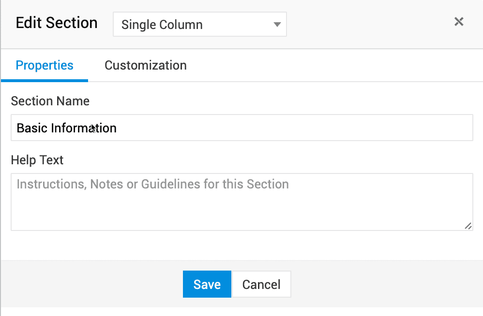The image size is (483, 316).
Task: Switch to the Customization tab
Action: tap(146, 65)
